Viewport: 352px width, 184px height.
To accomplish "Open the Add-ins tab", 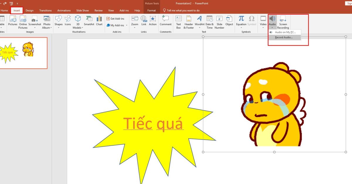I will [x=124, y=11].
